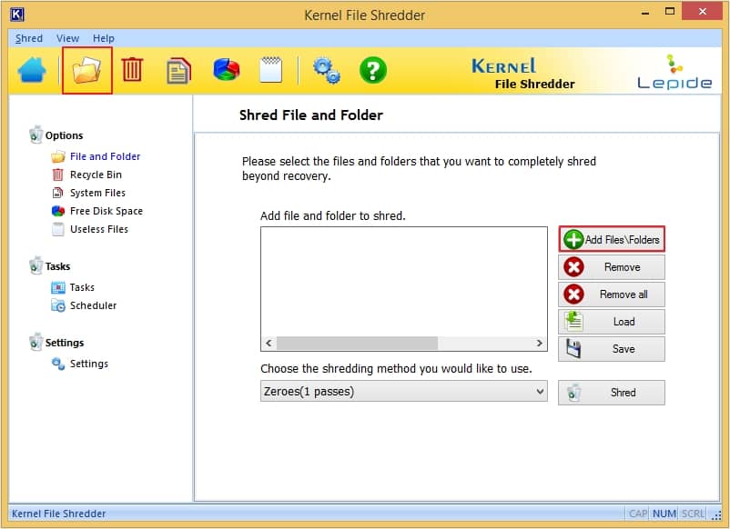Screen dimensions: 730x529
Task: Click the Tasks section bin icon
Action: (35, 266)
